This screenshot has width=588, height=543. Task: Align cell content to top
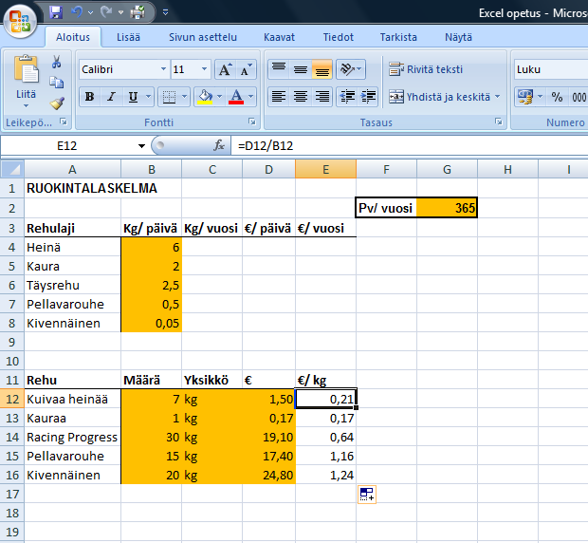[x=279, y=69]
